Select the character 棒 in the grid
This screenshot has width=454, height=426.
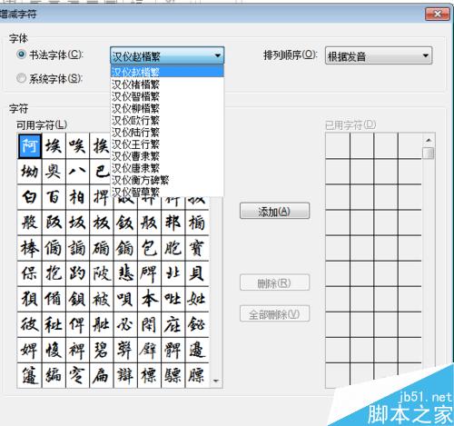coord(30,248)
